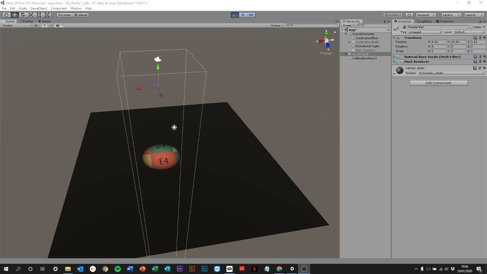Open the Untagged tag dropdown

click(423, 32)
